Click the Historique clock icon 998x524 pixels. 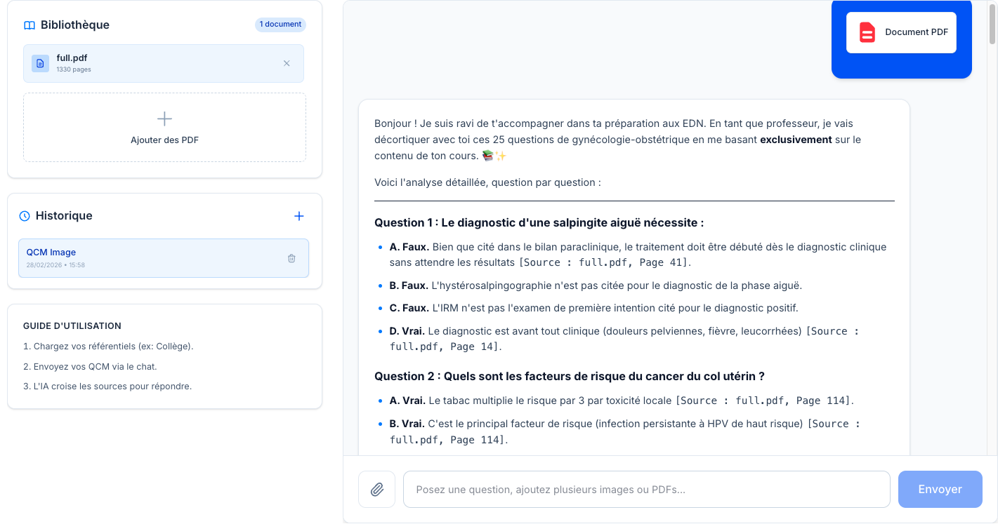(25, 216)
